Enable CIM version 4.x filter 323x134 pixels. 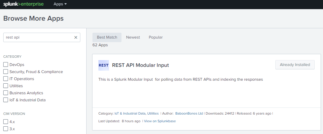(x=6, y=122)
